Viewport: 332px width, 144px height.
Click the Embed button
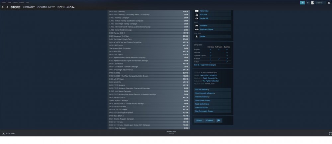pyautogui.click(x=209, y=121)
